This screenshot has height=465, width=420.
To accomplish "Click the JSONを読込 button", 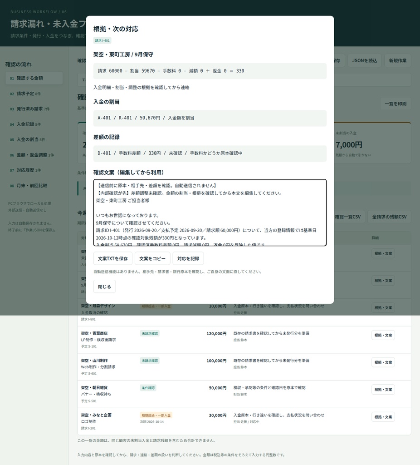I will [x=364, y=60].
